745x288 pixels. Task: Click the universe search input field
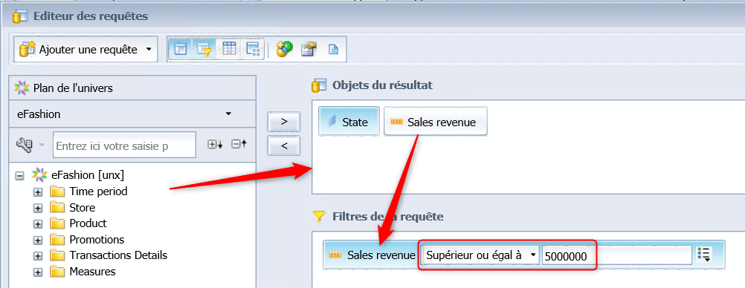tap(124, 145)
